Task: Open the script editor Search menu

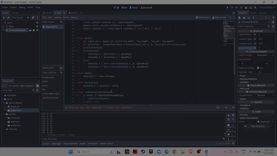Action: pyautogui.click(x=58, y=18)
